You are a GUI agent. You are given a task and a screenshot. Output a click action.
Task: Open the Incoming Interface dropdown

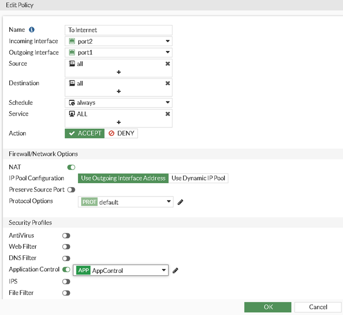tap(119, 41)
